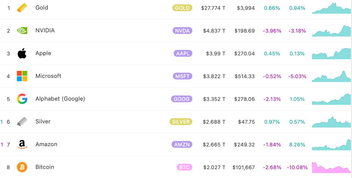Click the GOLD ticker badge
Screen dimensions: 352x178
pos(182,8)
